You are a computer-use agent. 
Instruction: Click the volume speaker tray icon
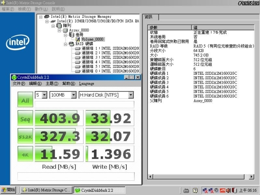228,191
